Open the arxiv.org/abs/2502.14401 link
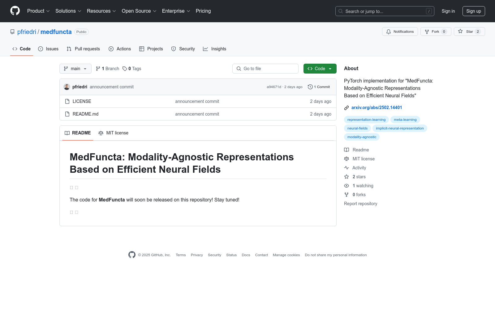 377,108
